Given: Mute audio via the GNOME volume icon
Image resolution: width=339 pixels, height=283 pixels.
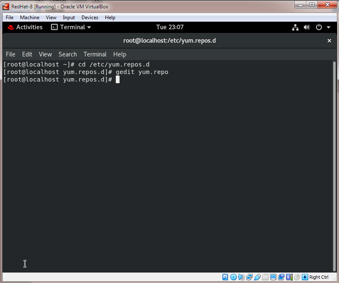Looking at the screenshot, I should click(x=306, y=27).
